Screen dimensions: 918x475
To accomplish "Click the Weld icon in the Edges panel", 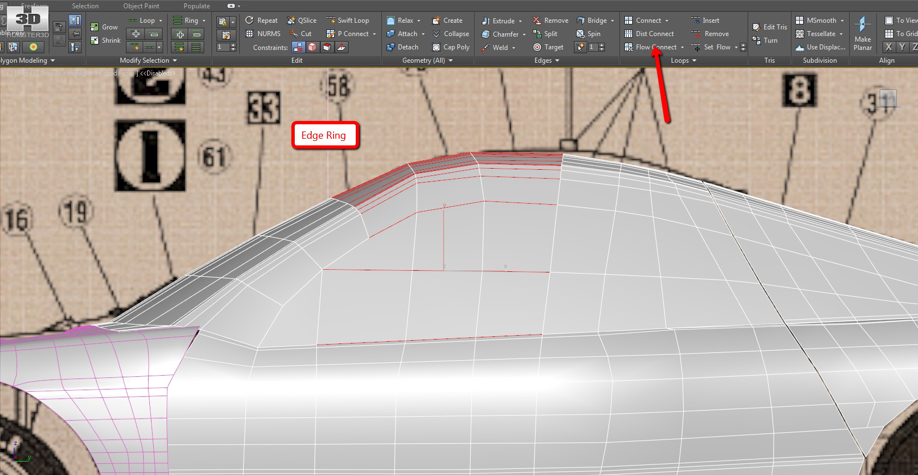I will click(486, 47).
